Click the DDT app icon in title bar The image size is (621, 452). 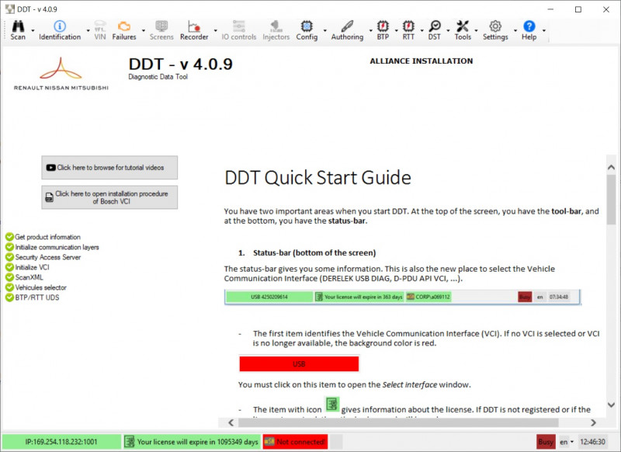(x=9, y=9)
